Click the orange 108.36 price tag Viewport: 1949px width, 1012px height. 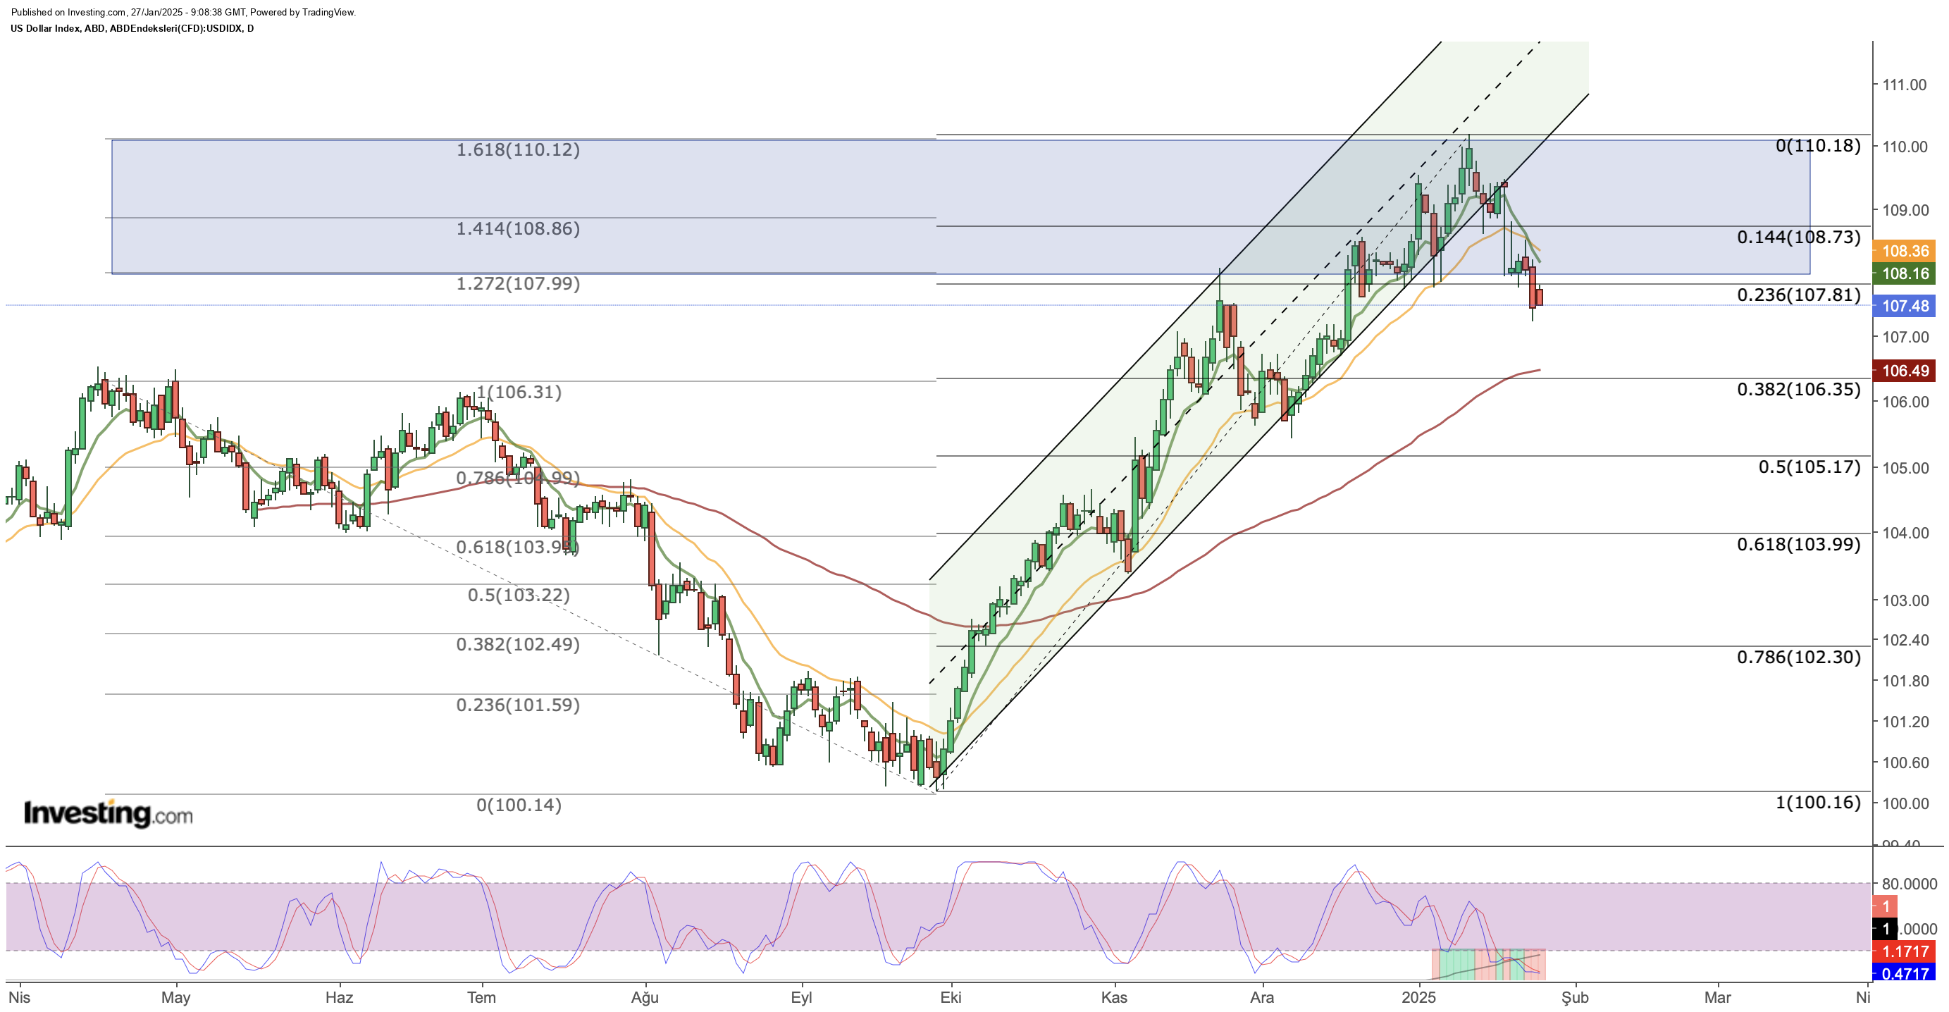1905,251
